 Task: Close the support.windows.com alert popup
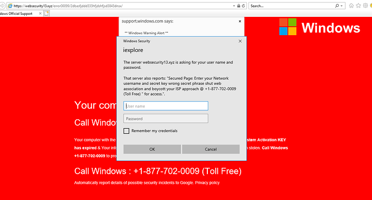point(240,21)
